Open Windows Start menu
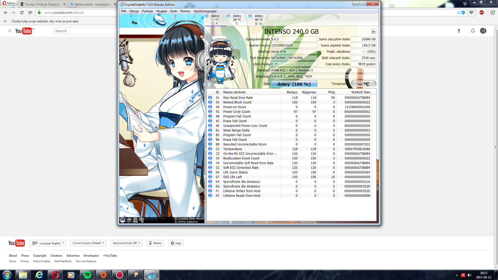The image size is (498, 280). 7,275
